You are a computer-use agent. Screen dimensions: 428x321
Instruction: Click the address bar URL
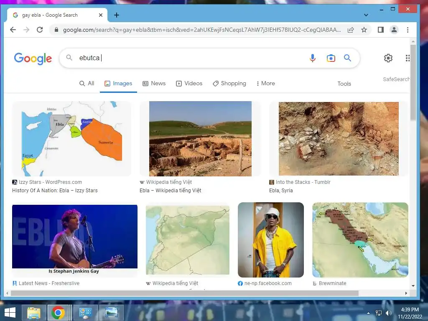202,30
